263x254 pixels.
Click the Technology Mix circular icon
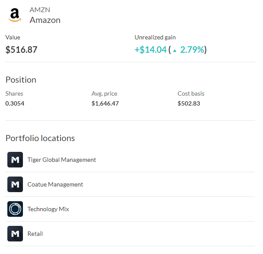(x=15, y=209)
